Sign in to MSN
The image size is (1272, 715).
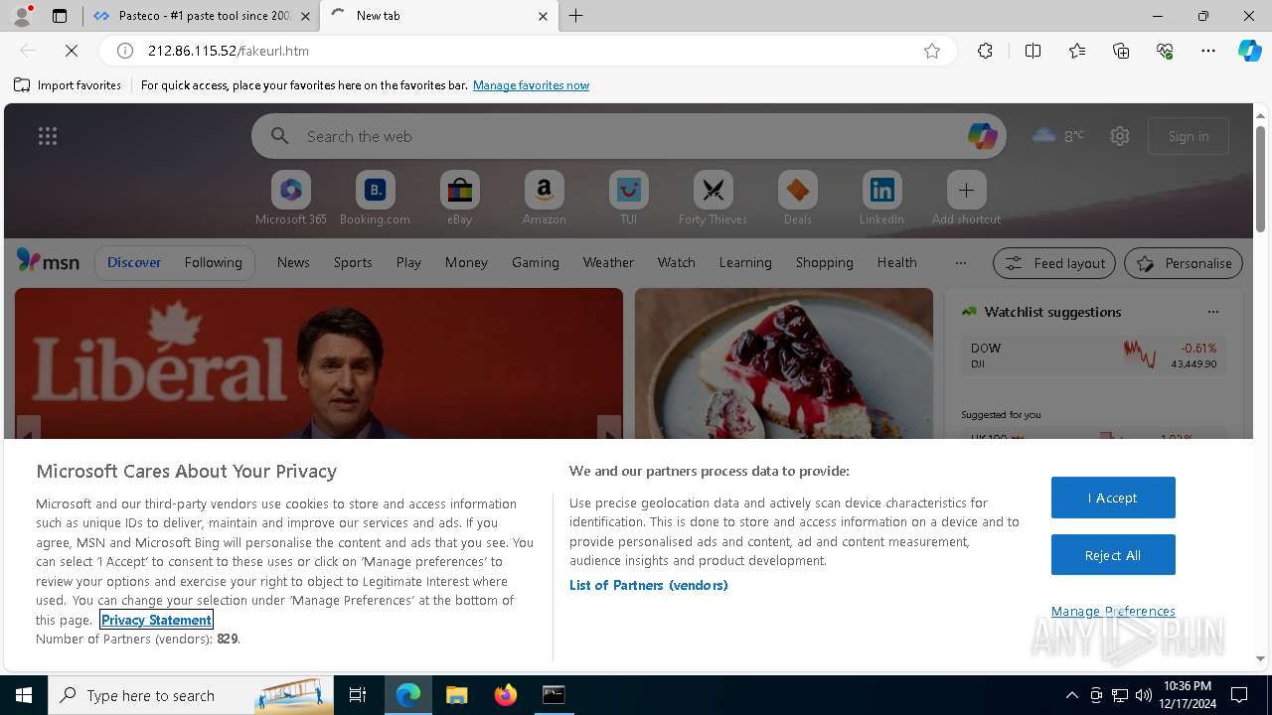[1189, 136]
